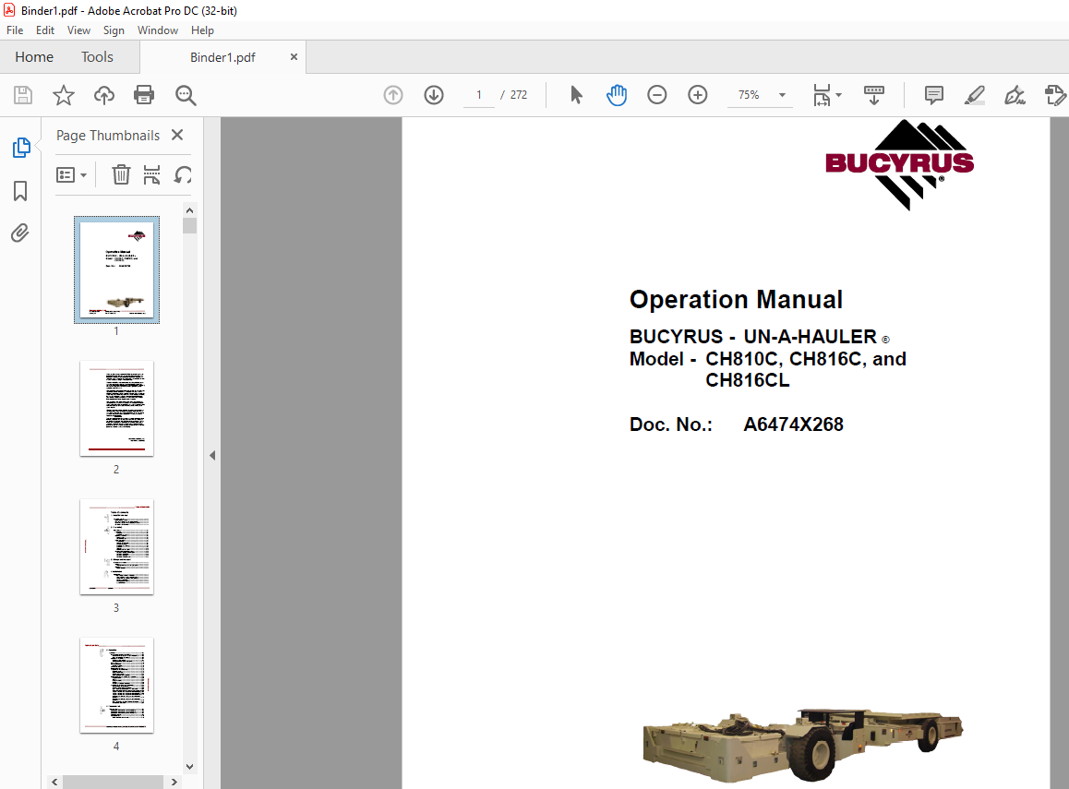Click the total pages 272 label
The image size is (1069, 789).
(519, 95)
